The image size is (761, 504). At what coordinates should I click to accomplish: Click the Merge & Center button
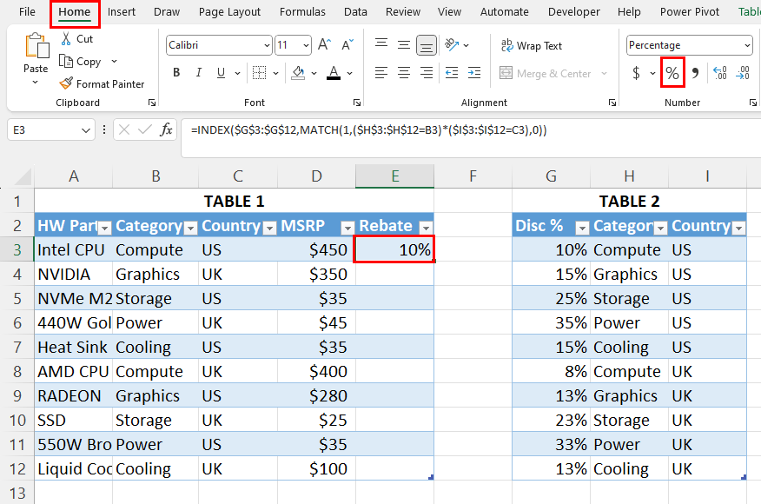pyautogui.click(x=546, y=73)
